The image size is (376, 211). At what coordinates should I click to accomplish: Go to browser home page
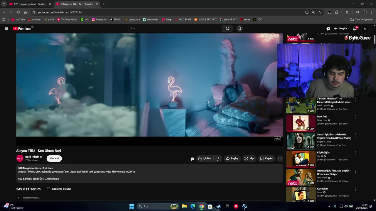tap(26, 12)
